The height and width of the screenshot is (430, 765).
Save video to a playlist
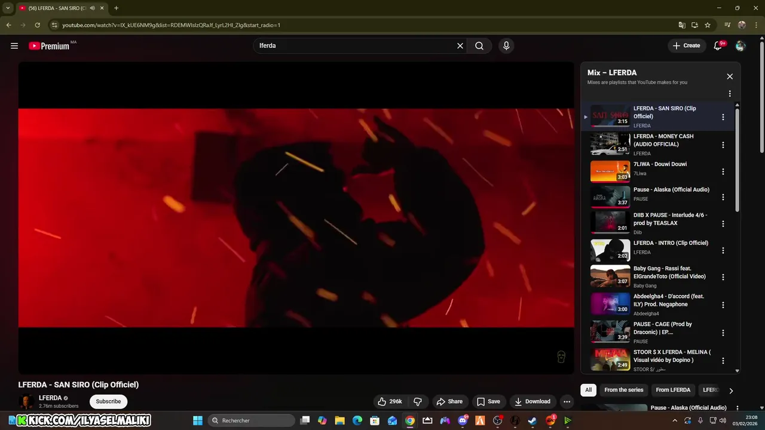click(x=488, y=401)
